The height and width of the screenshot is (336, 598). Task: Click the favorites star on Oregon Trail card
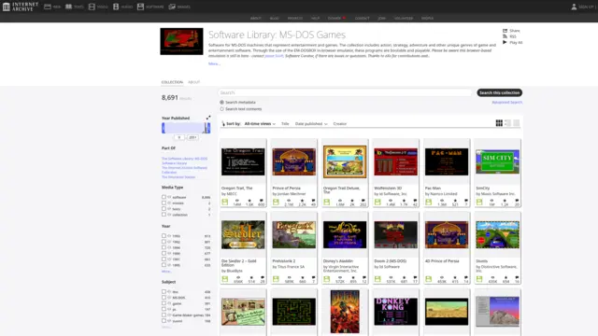click(249, 201)
